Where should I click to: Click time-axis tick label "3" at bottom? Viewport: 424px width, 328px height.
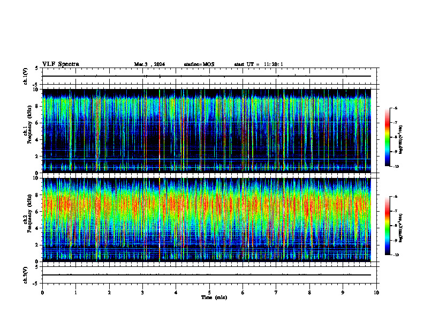pyautogui.click(x=142, y=293)
